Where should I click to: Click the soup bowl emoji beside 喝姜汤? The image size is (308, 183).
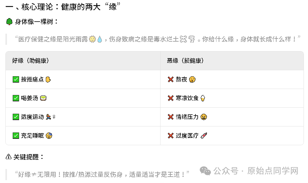[x=44, y=98]
